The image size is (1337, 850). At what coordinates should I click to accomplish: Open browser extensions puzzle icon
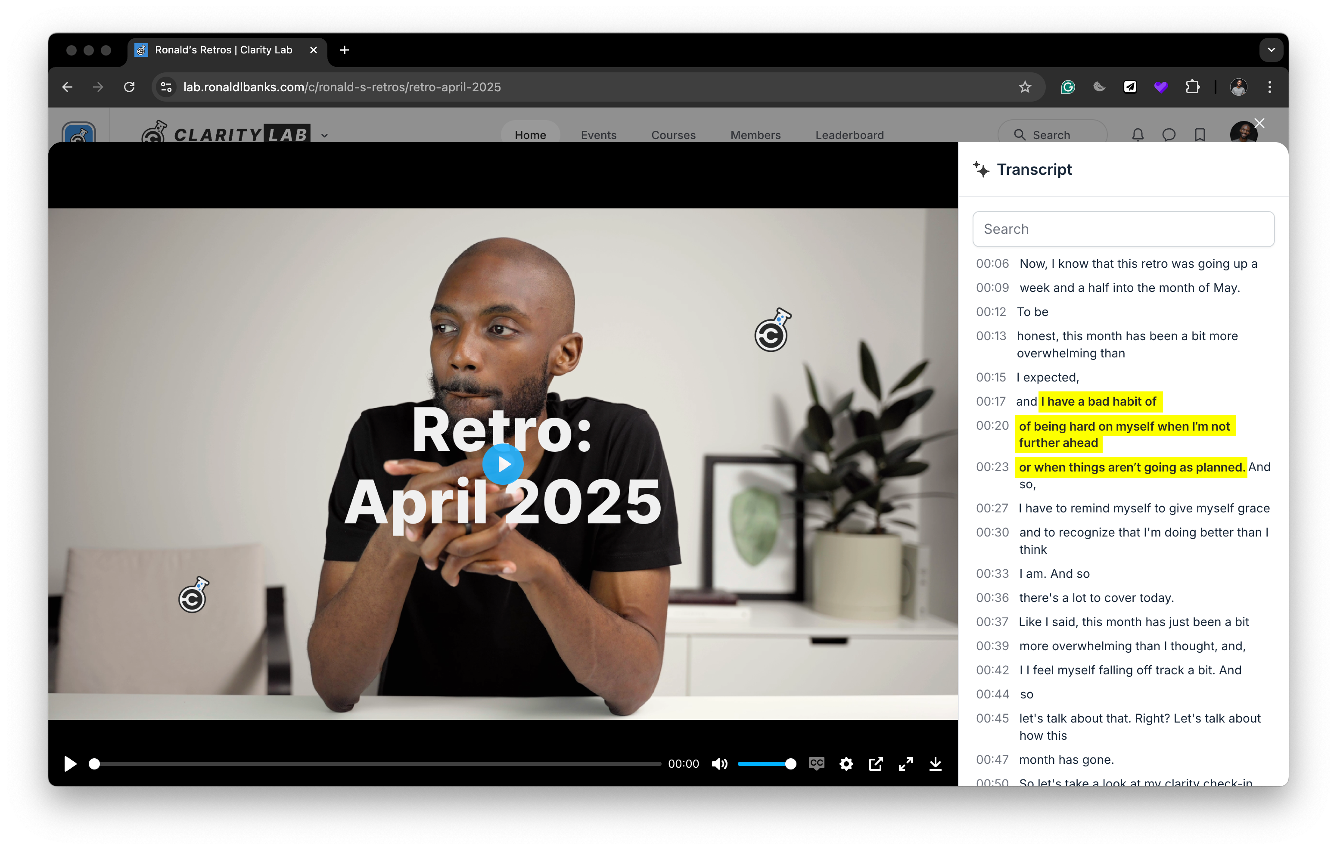point(1192,87)
